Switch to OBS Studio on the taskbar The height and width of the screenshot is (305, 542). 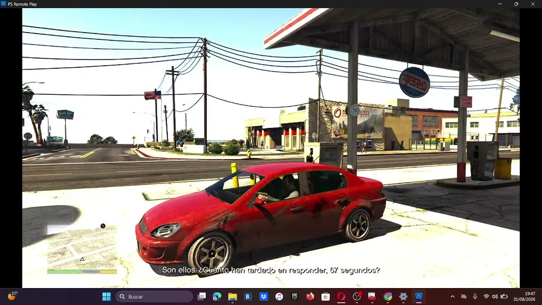[357, 297]
